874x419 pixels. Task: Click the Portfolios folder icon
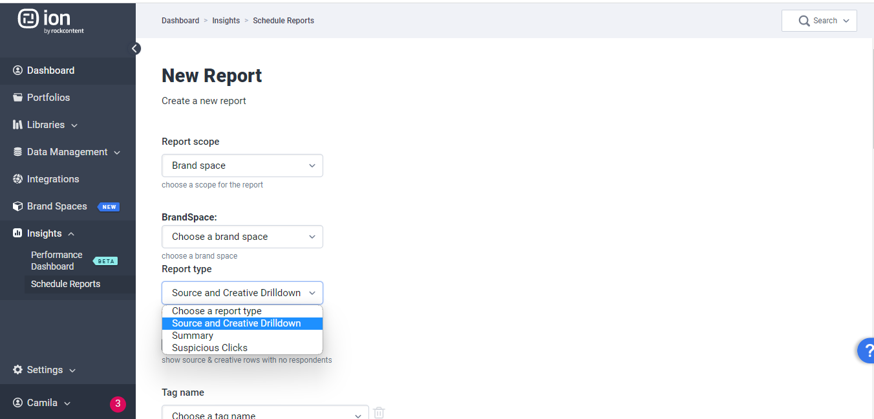click(17, 98)
